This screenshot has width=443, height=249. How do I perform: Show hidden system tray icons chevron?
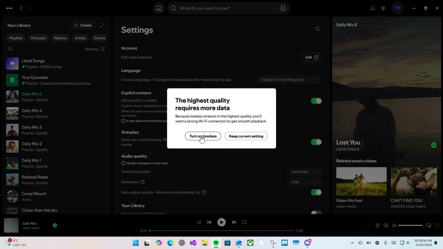[352, 243]
